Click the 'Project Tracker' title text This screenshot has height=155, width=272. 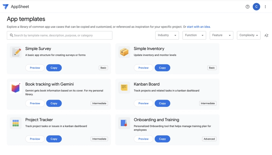(x=39, y=120)
